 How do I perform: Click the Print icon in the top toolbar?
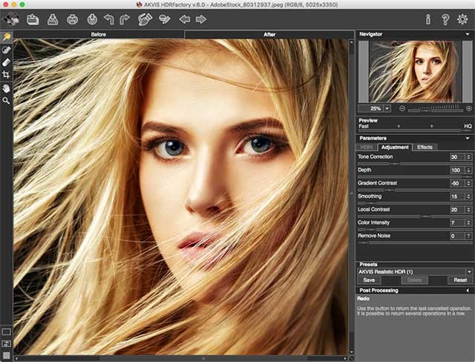point(72,19)
